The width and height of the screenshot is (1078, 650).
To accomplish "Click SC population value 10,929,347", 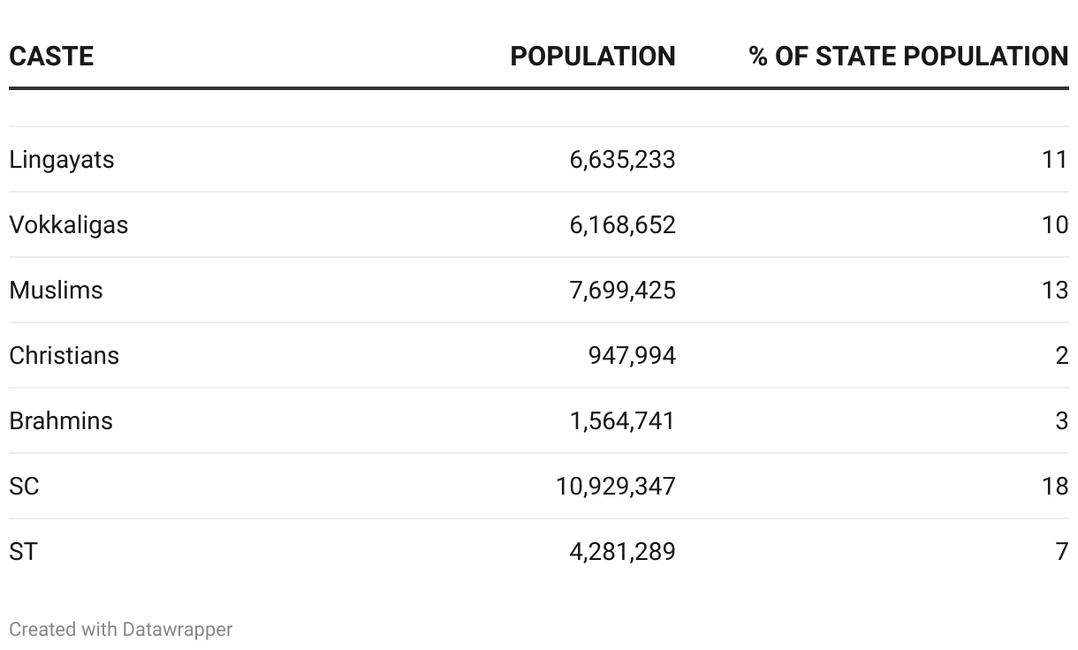I will 615,487.
